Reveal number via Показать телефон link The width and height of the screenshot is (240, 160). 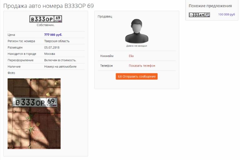(142, 66)
